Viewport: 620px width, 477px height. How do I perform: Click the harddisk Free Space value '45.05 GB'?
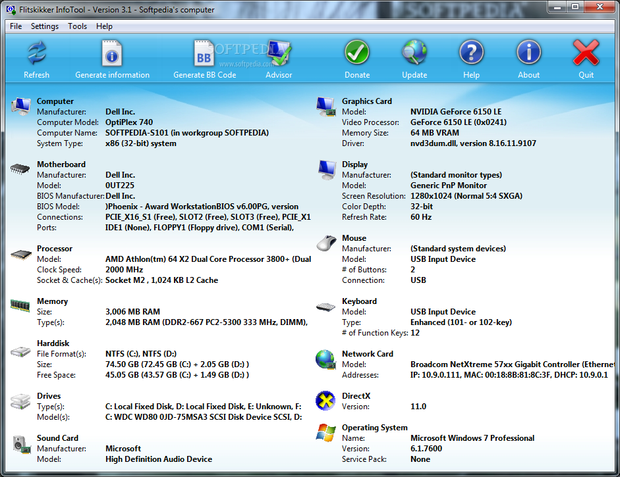[177, 375]
